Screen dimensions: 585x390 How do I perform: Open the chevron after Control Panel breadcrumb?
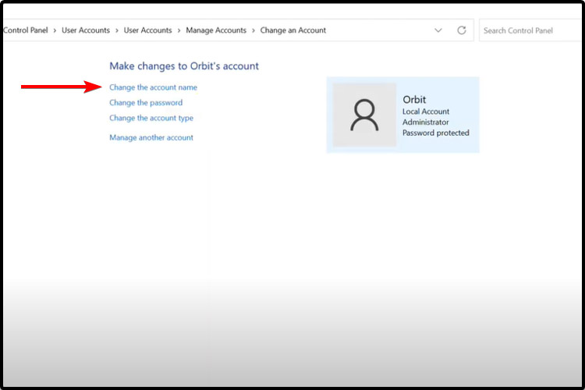pyautogui.click(x=55, y=30)
